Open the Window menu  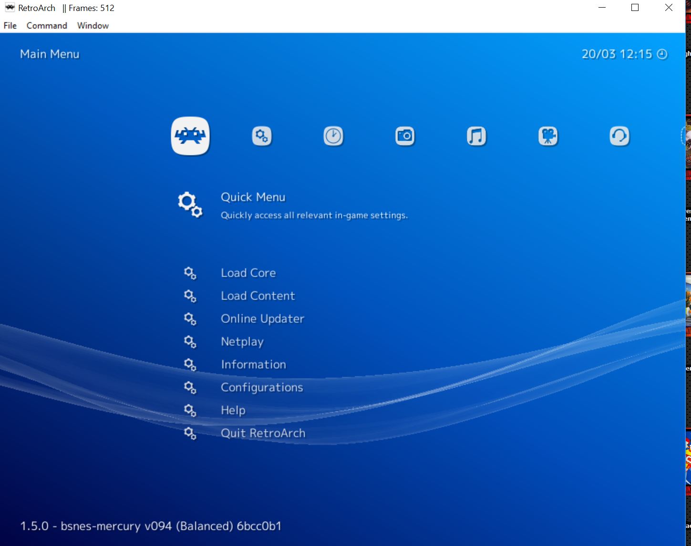click(93, 25)
